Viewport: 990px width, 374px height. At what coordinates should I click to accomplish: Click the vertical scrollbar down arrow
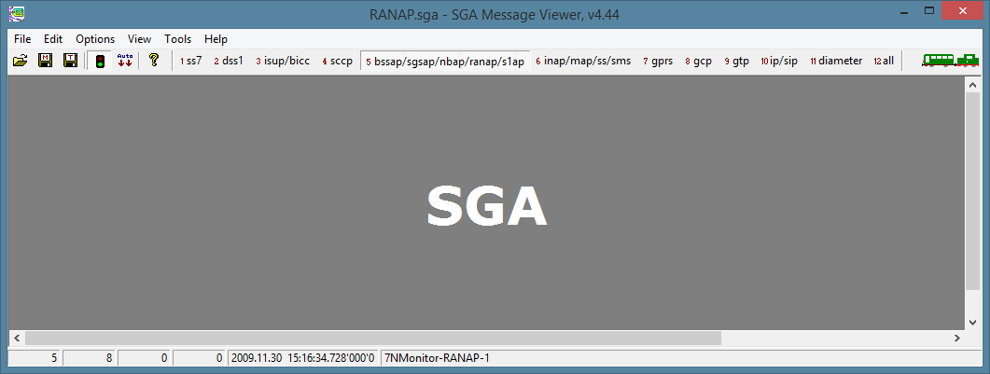(x=973, y=322)
